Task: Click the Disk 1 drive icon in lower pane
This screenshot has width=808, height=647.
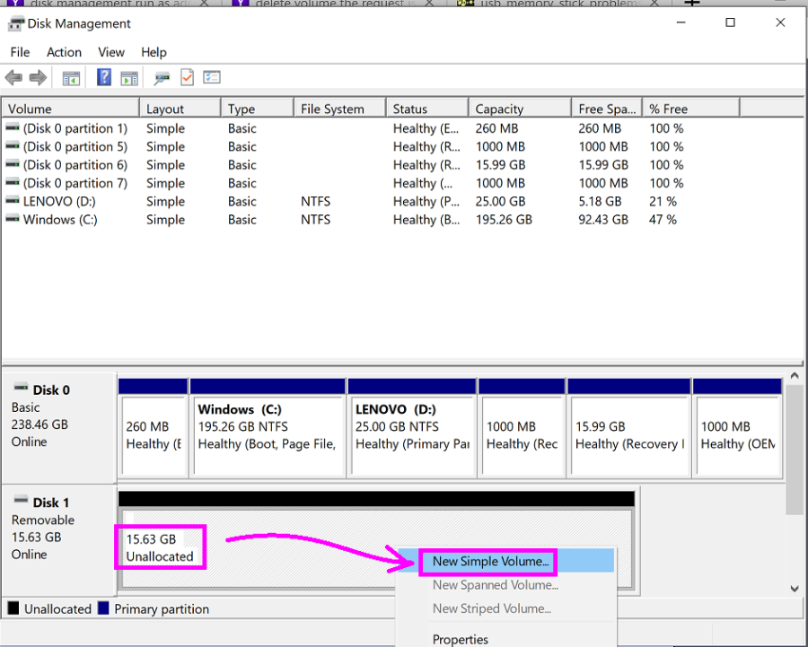Action: (21, 499)
